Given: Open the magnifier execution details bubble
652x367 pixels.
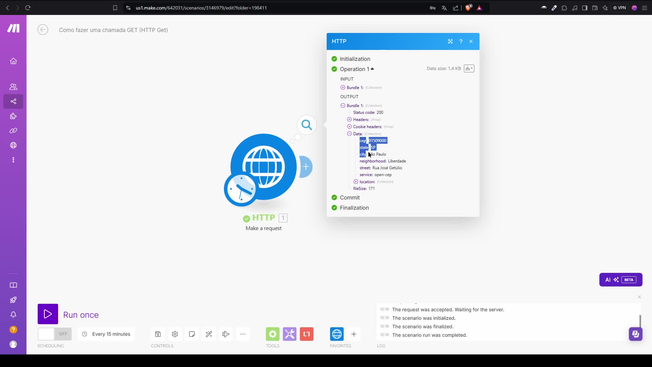Looking at the screenshot, I should pyautogui.click(x=307, y=125).
